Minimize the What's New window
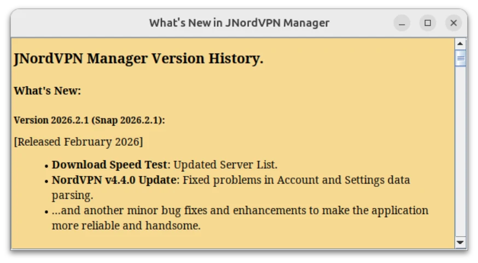The image size is (478, 263). [x=402, y=23]
